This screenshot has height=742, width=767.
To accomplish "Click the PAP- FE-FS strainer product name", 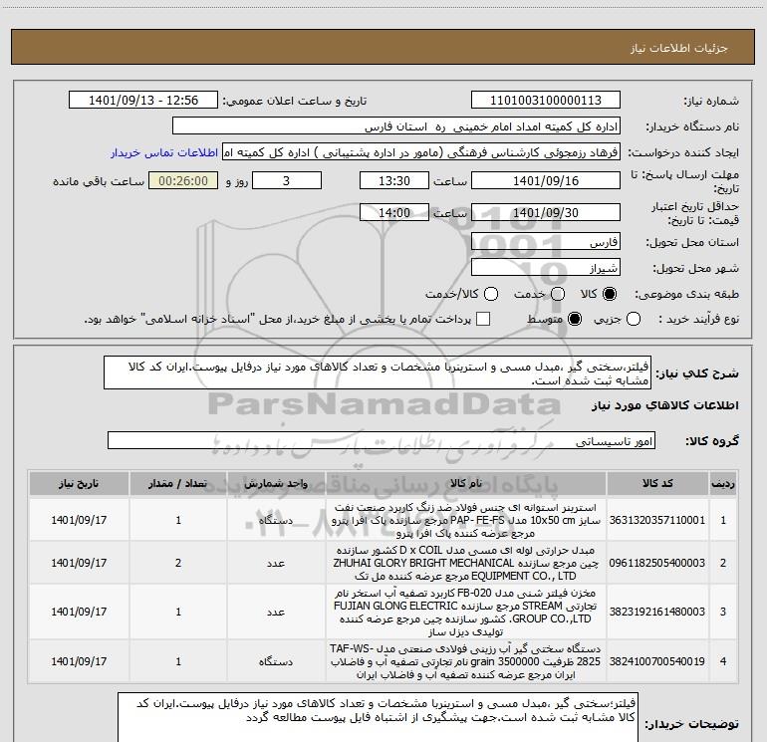I will click(466, 520).
